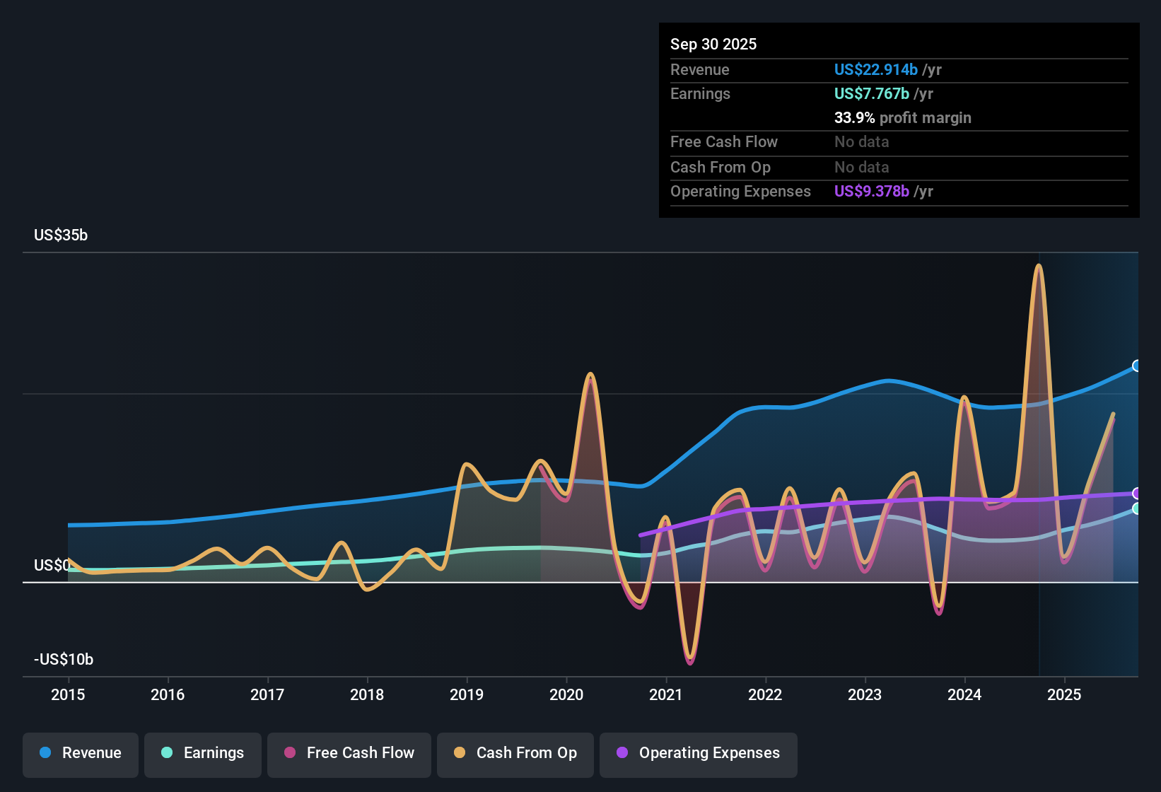Click the 2020 label on the x-axis

coord(566,695)
